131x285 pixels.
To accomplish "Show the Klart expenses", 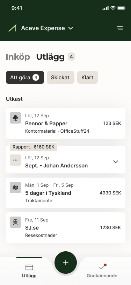I will point(88,78).
